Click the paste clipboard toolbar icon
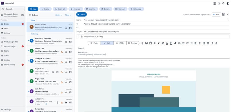Image resolution: width=231 pixels, height=112 pixels. (x=150, y=43)
